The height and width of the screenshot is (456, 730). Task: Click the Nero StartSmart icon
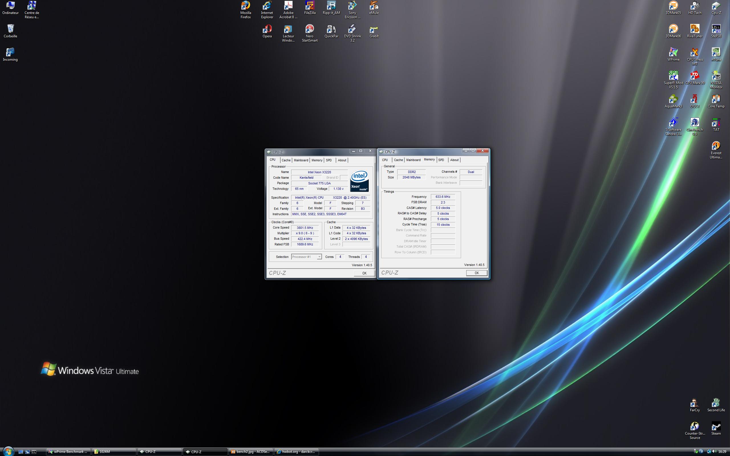pos(309,33)
